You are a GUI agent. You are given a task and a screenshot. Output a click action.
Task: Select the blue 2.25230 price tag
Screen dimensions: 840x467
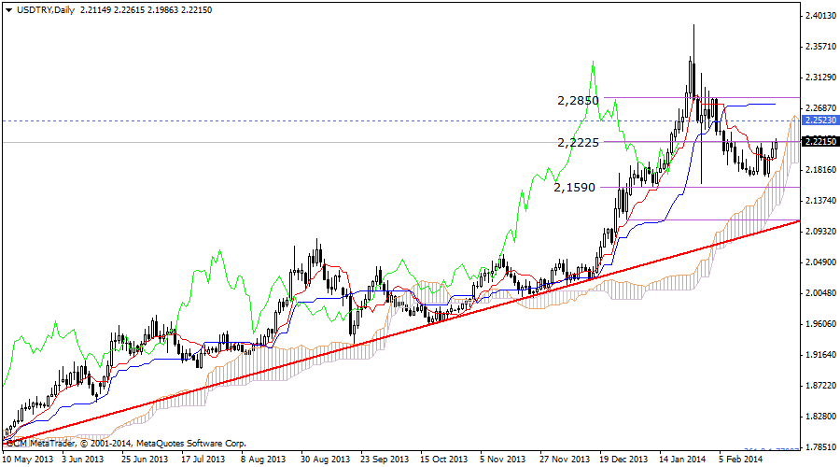pos(820,120)
